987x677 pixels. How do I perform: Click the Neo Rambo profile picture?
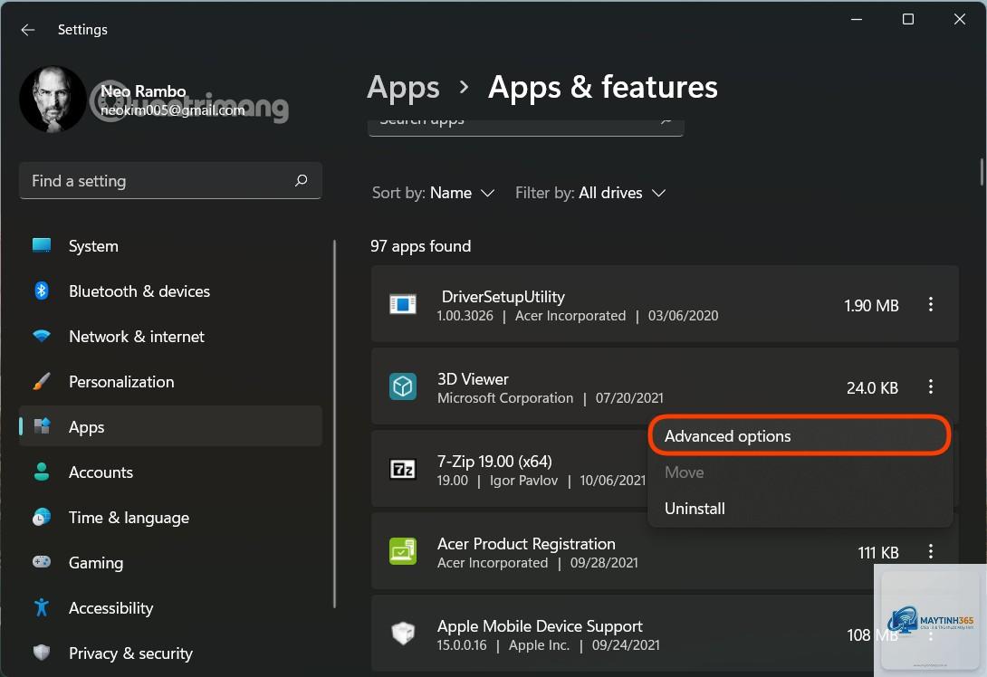53,100
